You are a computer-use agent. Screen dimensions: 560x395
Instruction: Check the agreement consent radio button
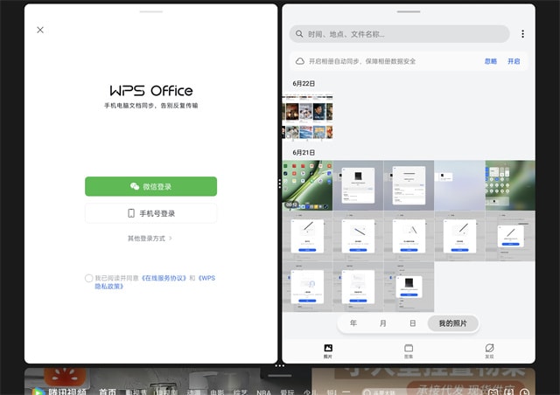89,278
